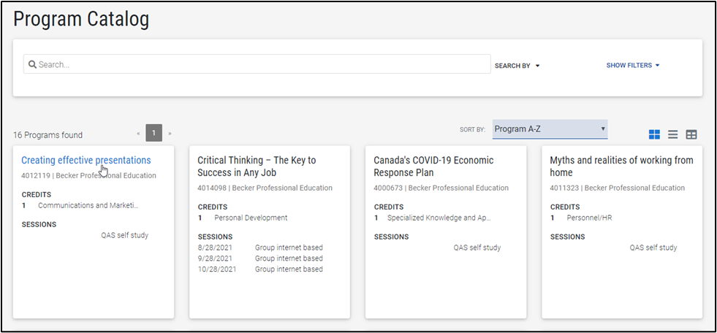Image resolution: width=717 pixels, height=333 pixels.
Task: Open Critical Thinking – The Key to Success program
Action: (x=256, y=166)
